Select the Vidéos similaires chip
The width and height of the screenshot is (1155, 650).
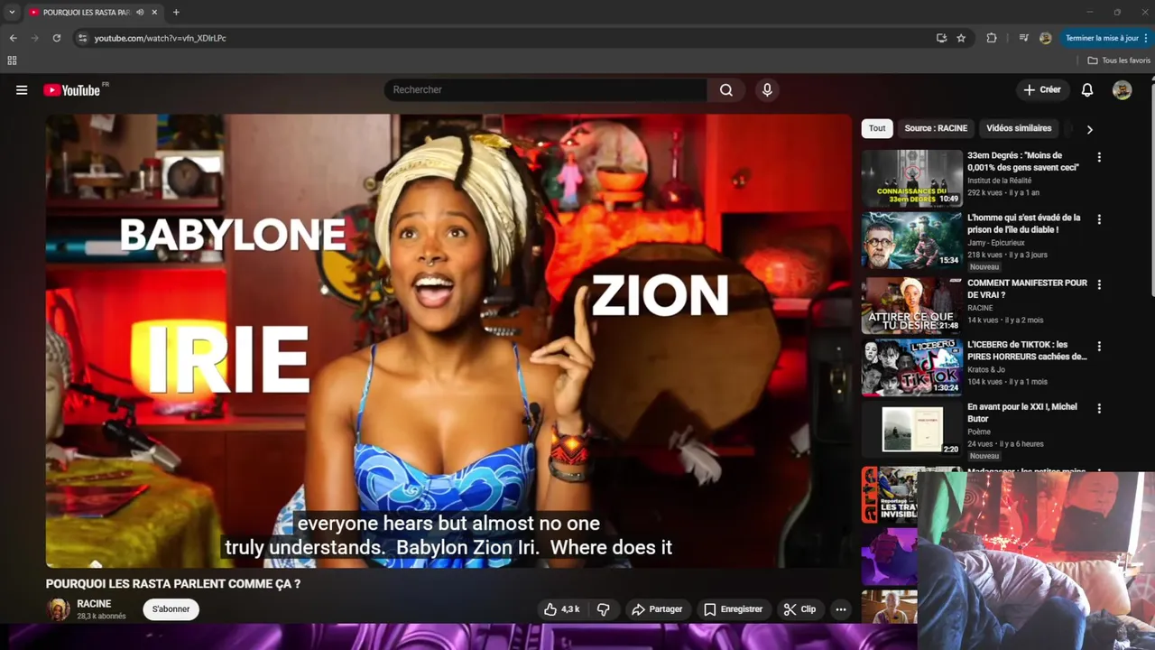(1019, 128)
